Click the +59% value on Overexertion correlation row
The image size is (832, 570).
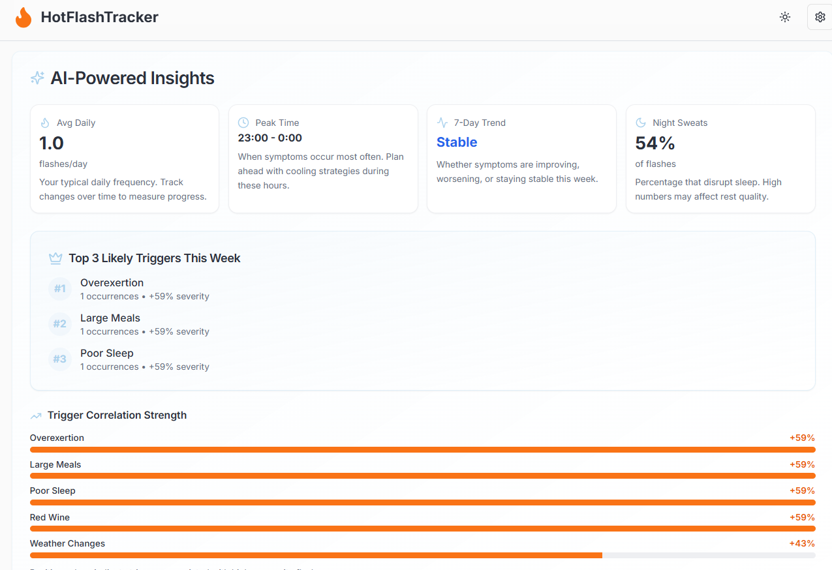pyautogui.click(x=802, y=438)
